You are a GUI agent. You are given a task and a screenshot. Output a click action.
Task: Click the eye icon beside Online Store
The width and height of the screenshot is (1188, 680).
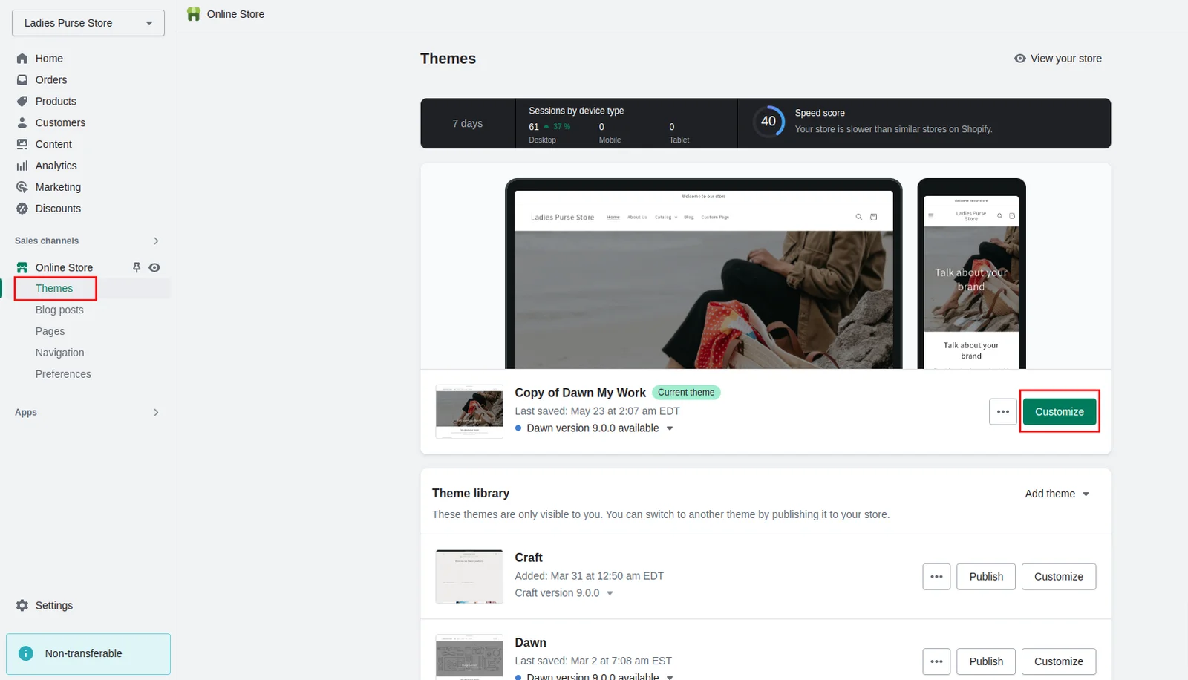coord(154,267)
